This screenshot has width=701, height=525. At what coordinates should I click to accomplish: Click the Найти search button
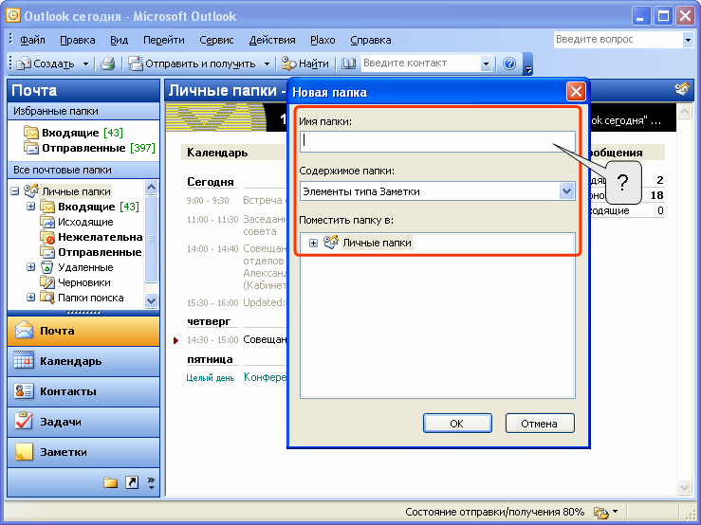point(305,63)
